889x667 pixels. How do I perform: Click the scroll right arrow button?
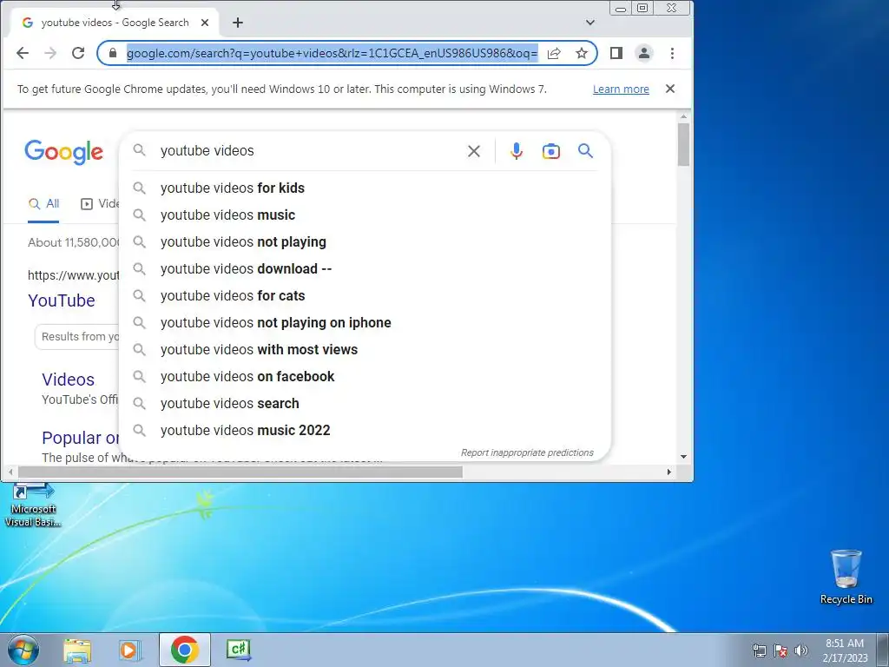[669, 472]
